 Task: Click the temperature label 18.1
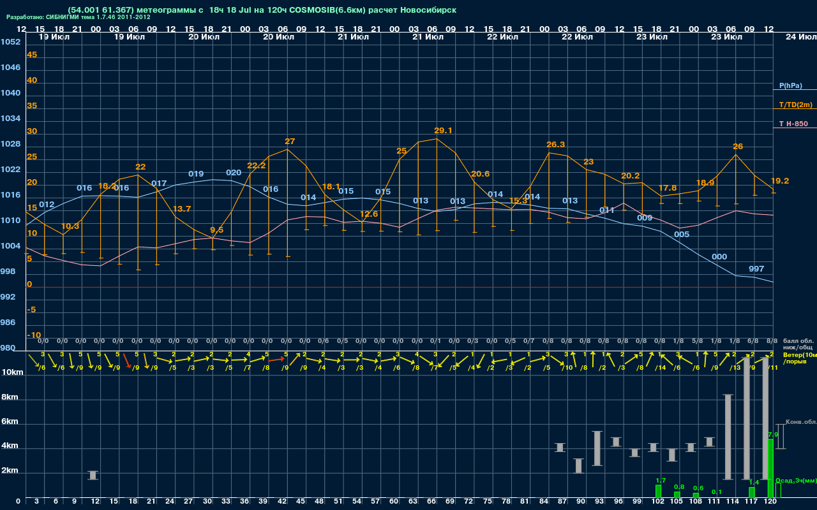coord(331,187)
